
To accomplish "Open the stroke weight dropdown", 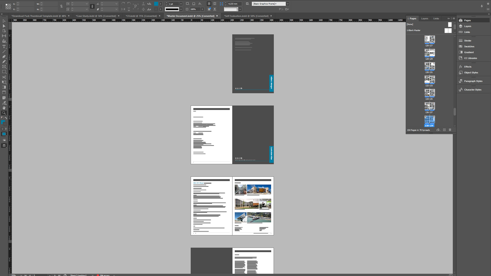I will pos(181,4).
